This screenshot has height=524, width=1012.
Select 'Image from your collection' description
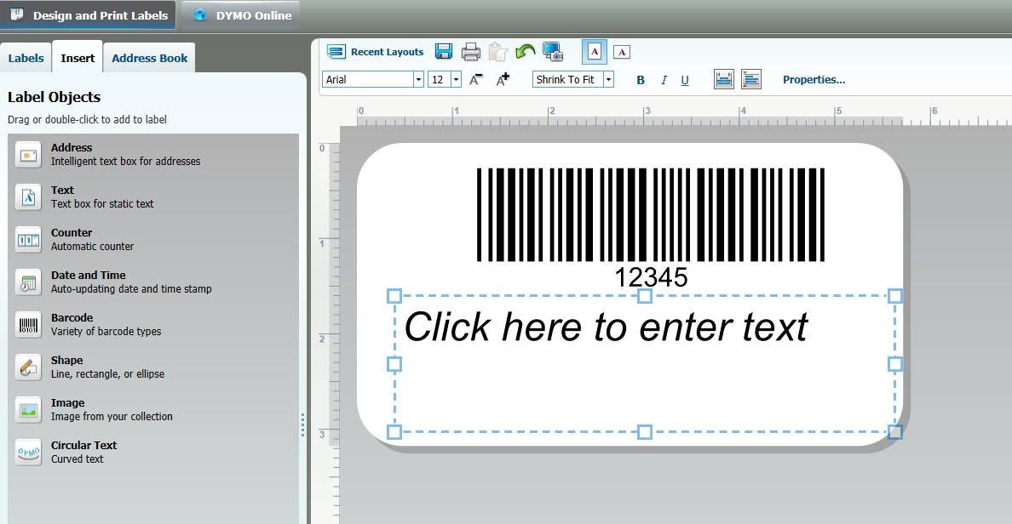(112, 416)
